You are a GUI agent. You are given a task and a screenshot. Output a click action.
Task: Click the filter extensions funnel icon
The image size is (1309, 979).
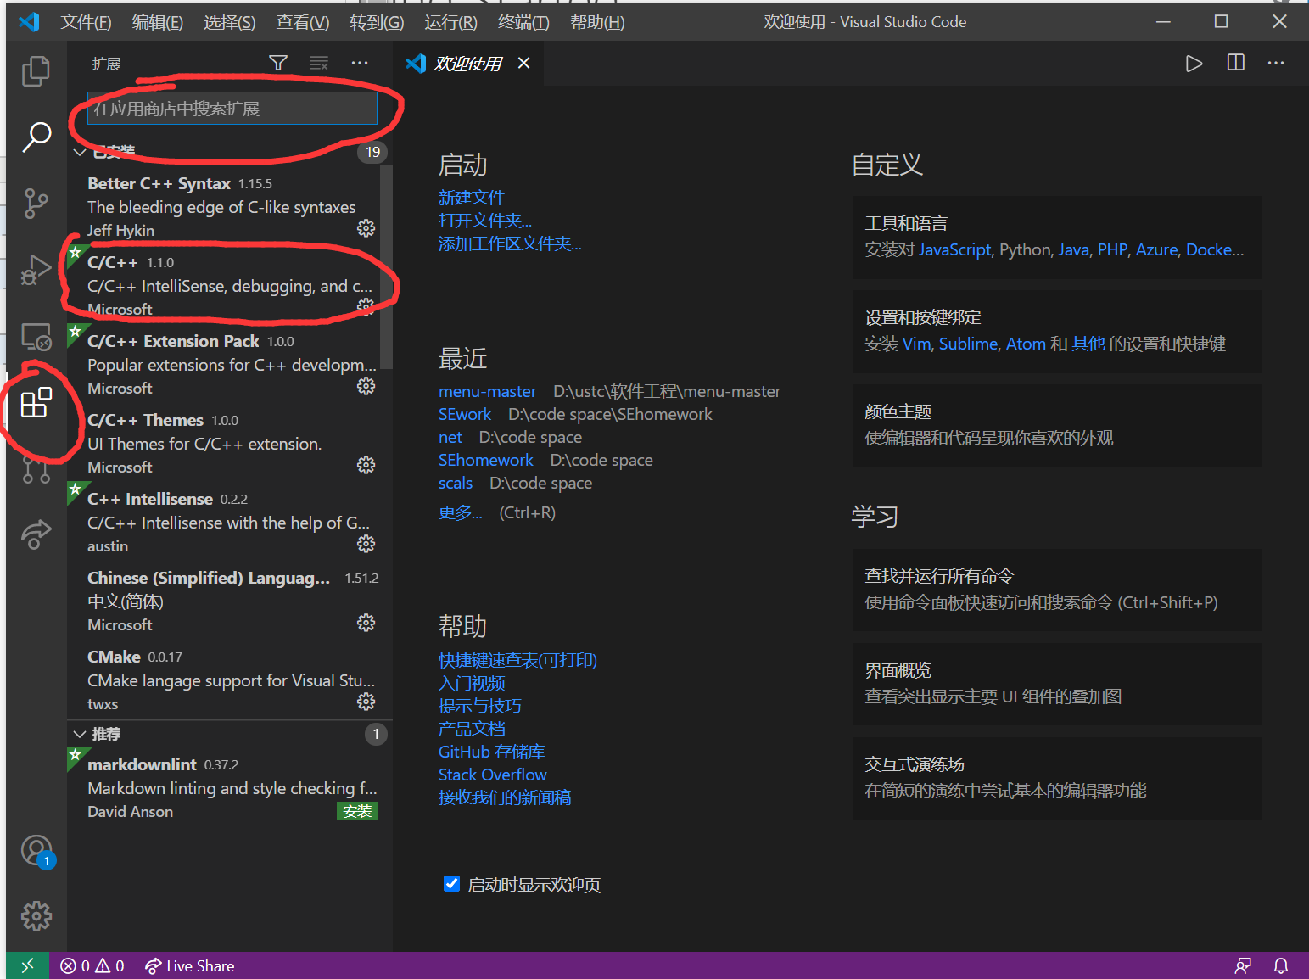[277, 63]
